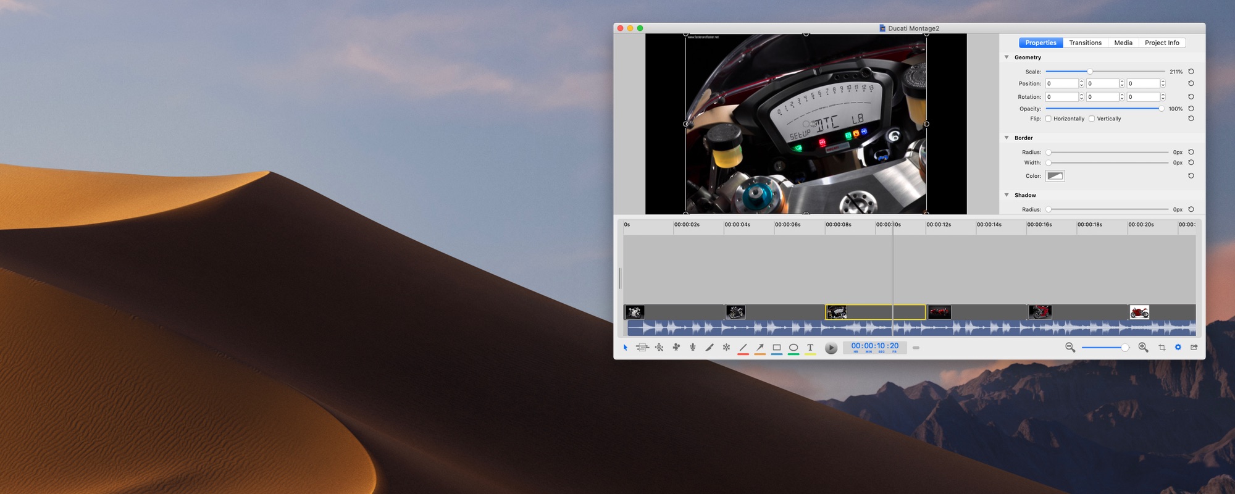The width and height of the screenshot is (1235, 494).
Task: Click the snowflake freeze frame icon
Action: pos(726,348)
